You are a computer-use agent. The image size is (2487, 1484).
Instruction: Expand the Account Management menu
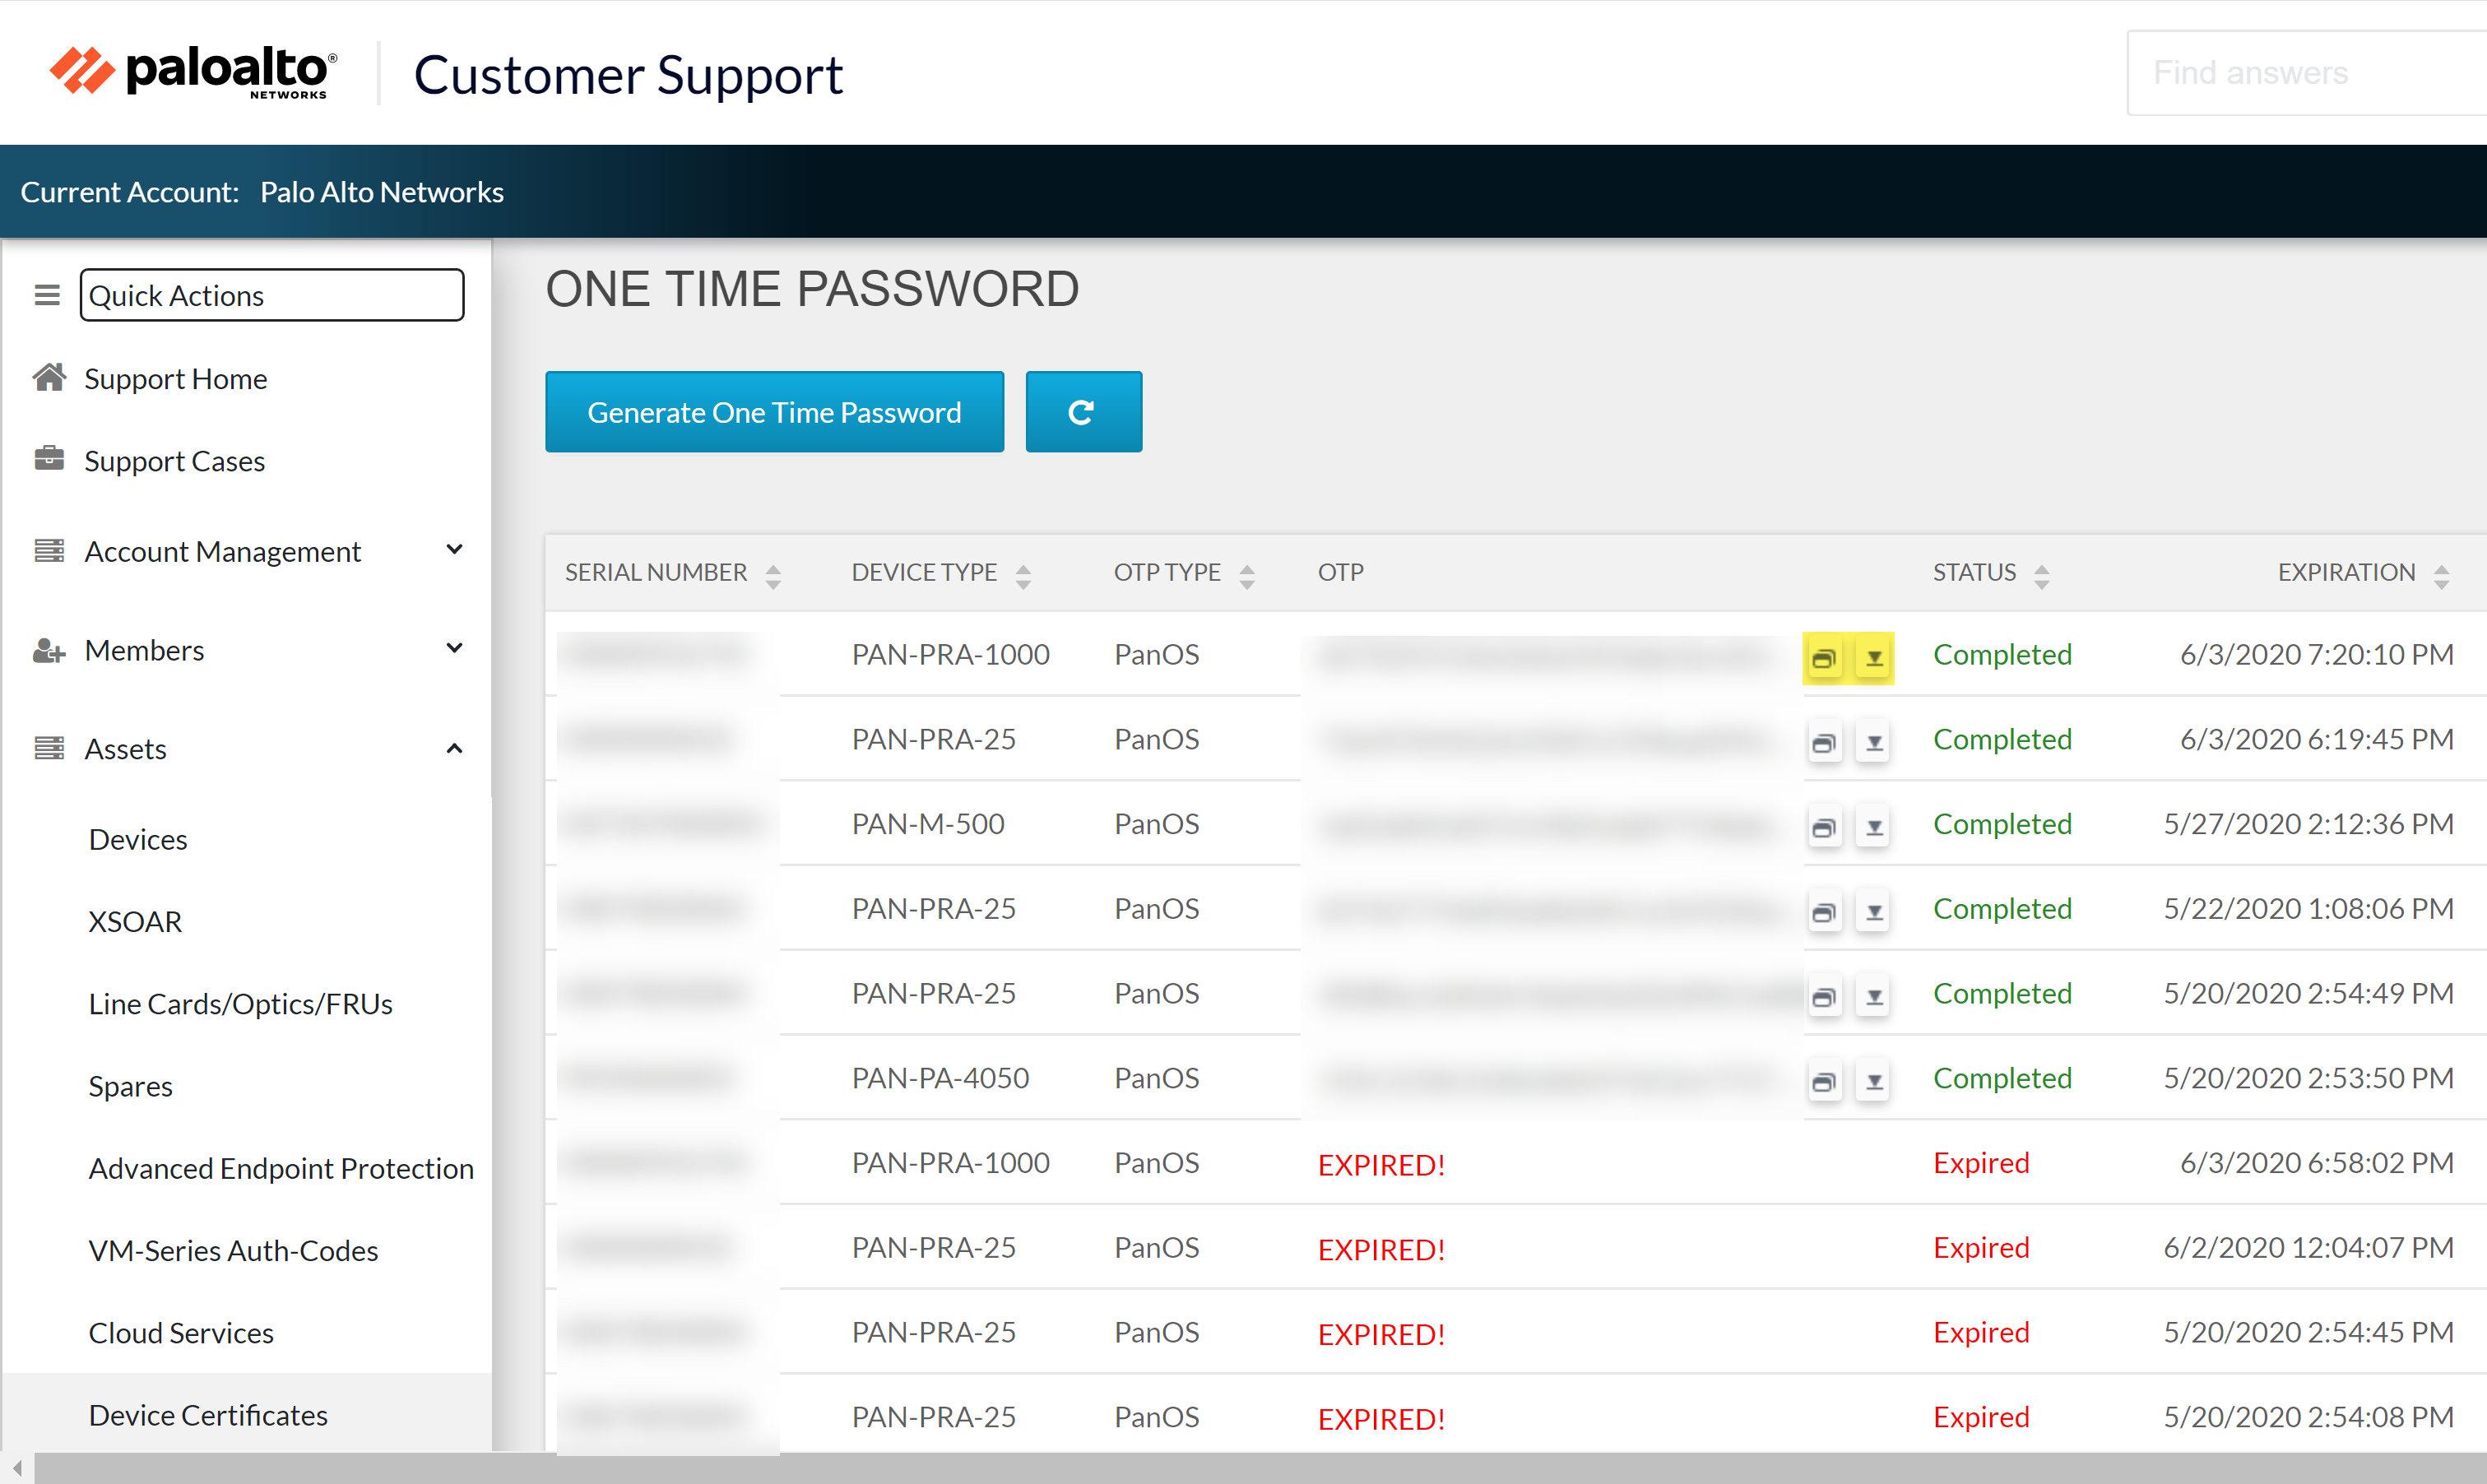click(x=454, y=550)
